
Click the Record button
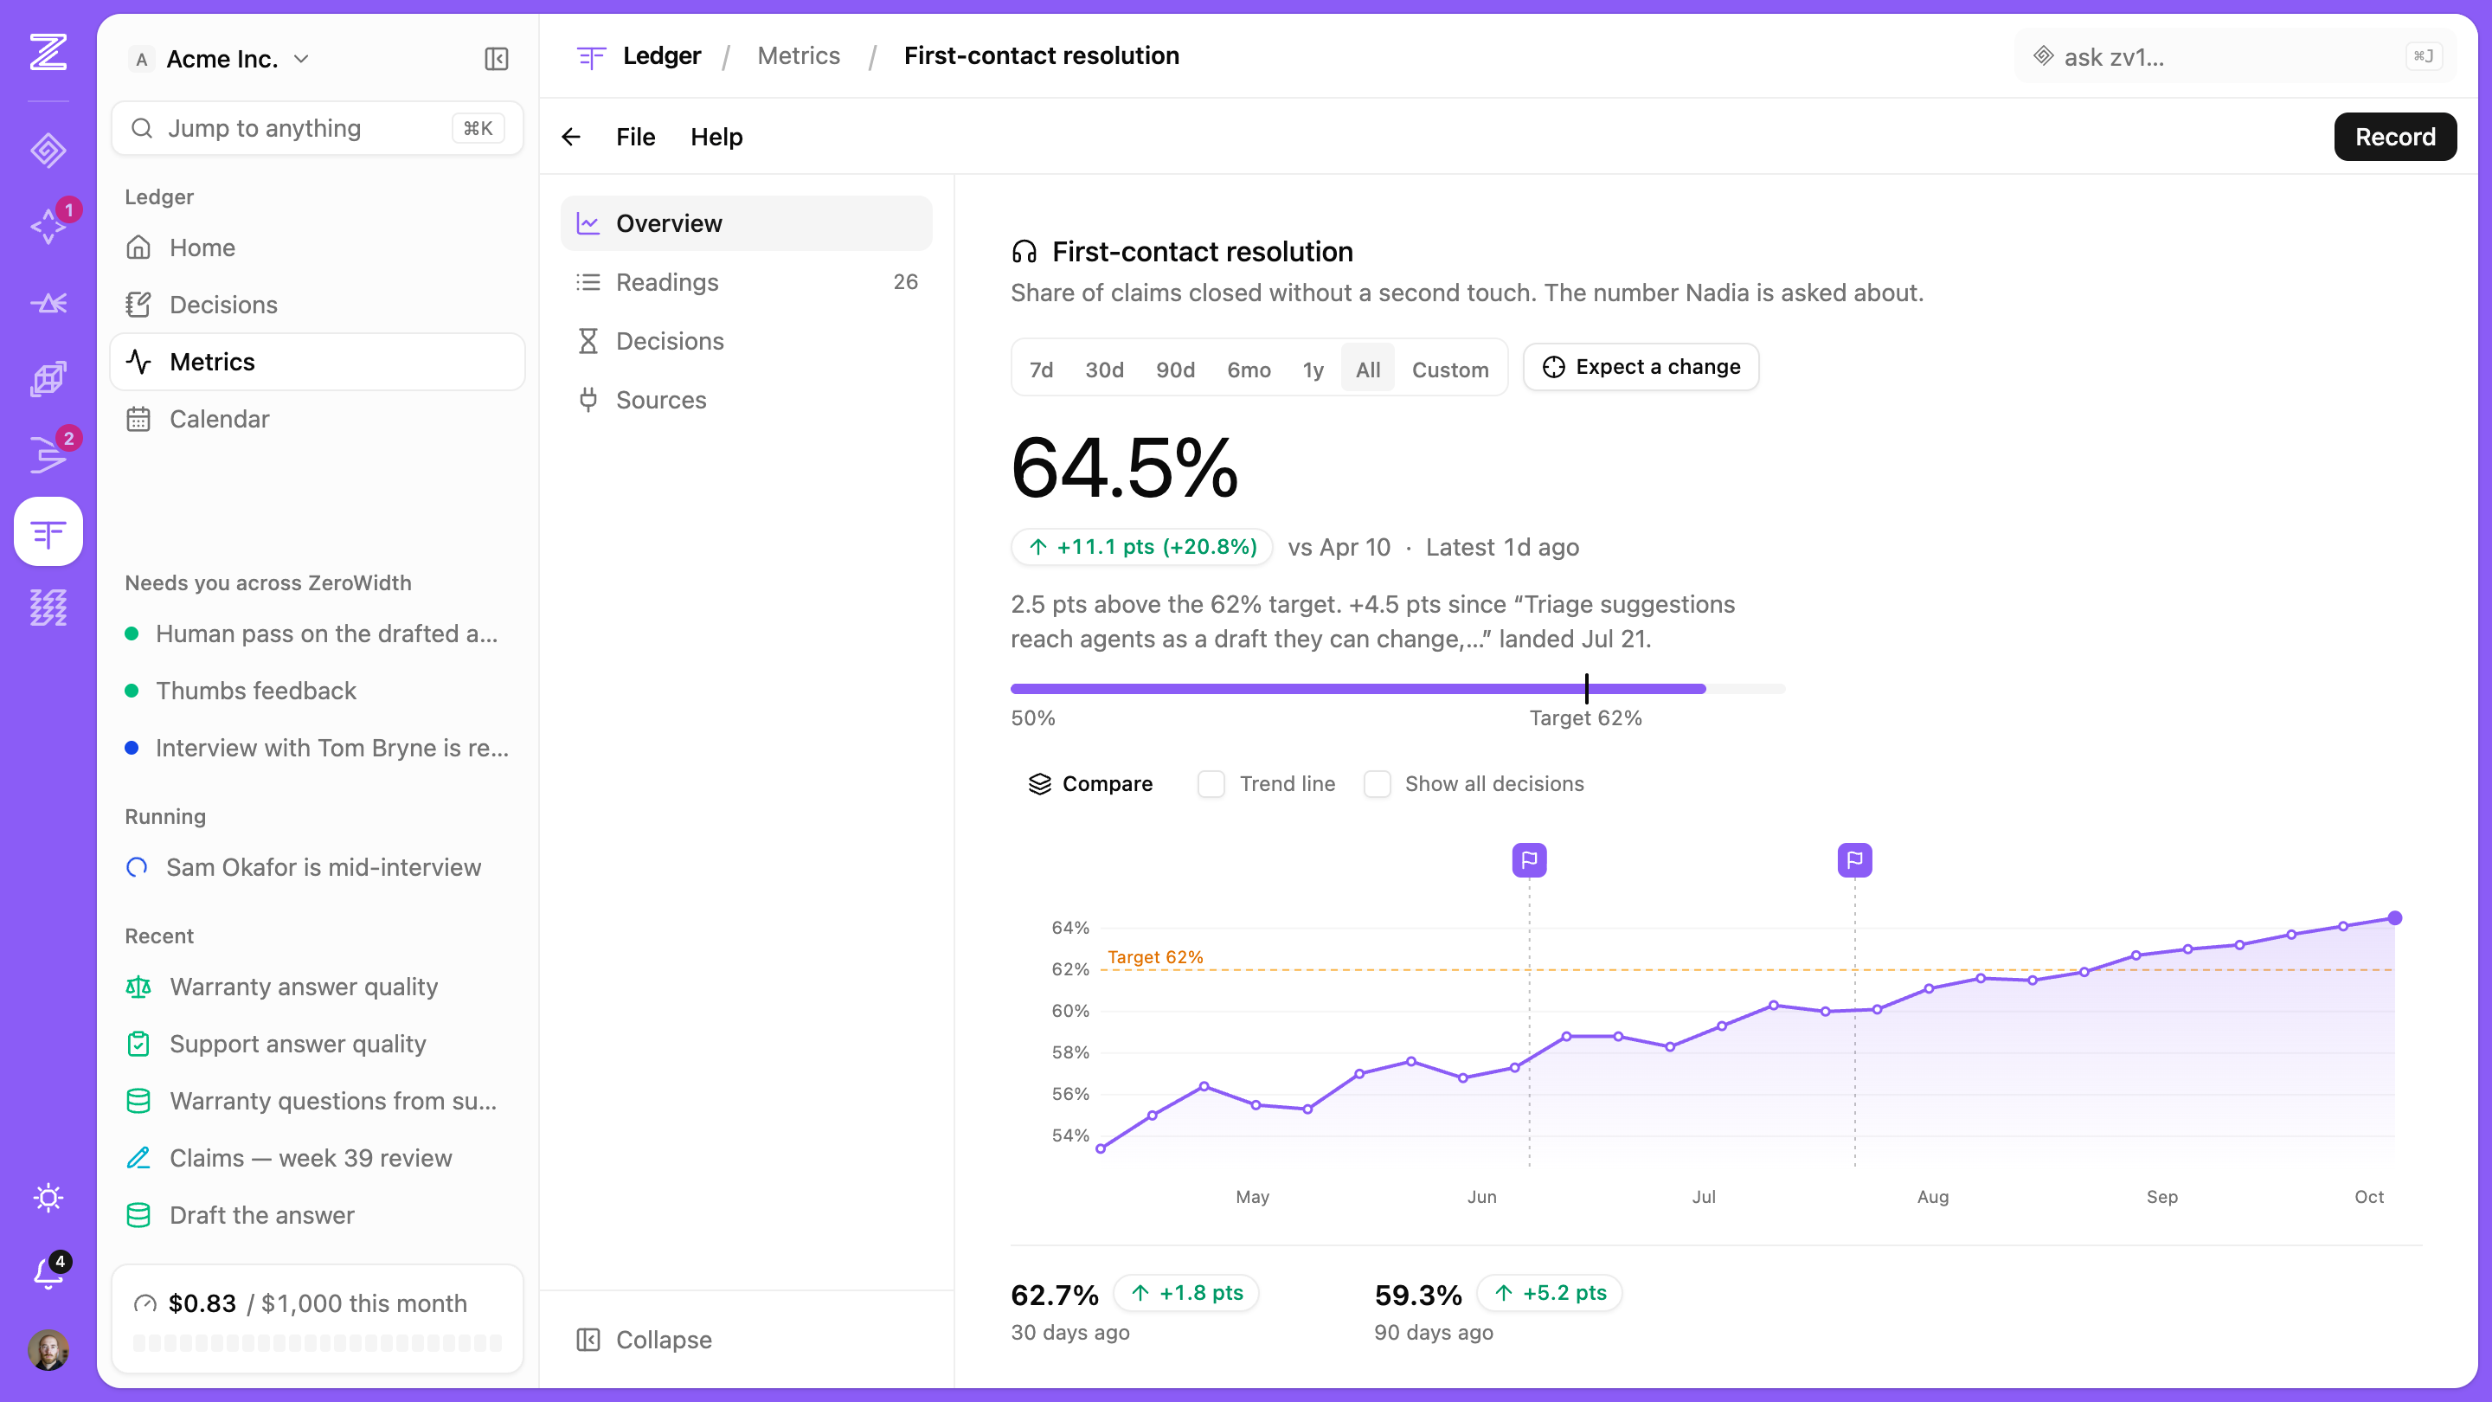point(2394,138)
